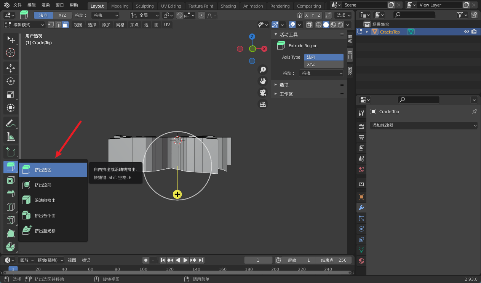Collapse the 活动工具 panel
Screen dimensions: 481x283
click(x=289, y=34)
